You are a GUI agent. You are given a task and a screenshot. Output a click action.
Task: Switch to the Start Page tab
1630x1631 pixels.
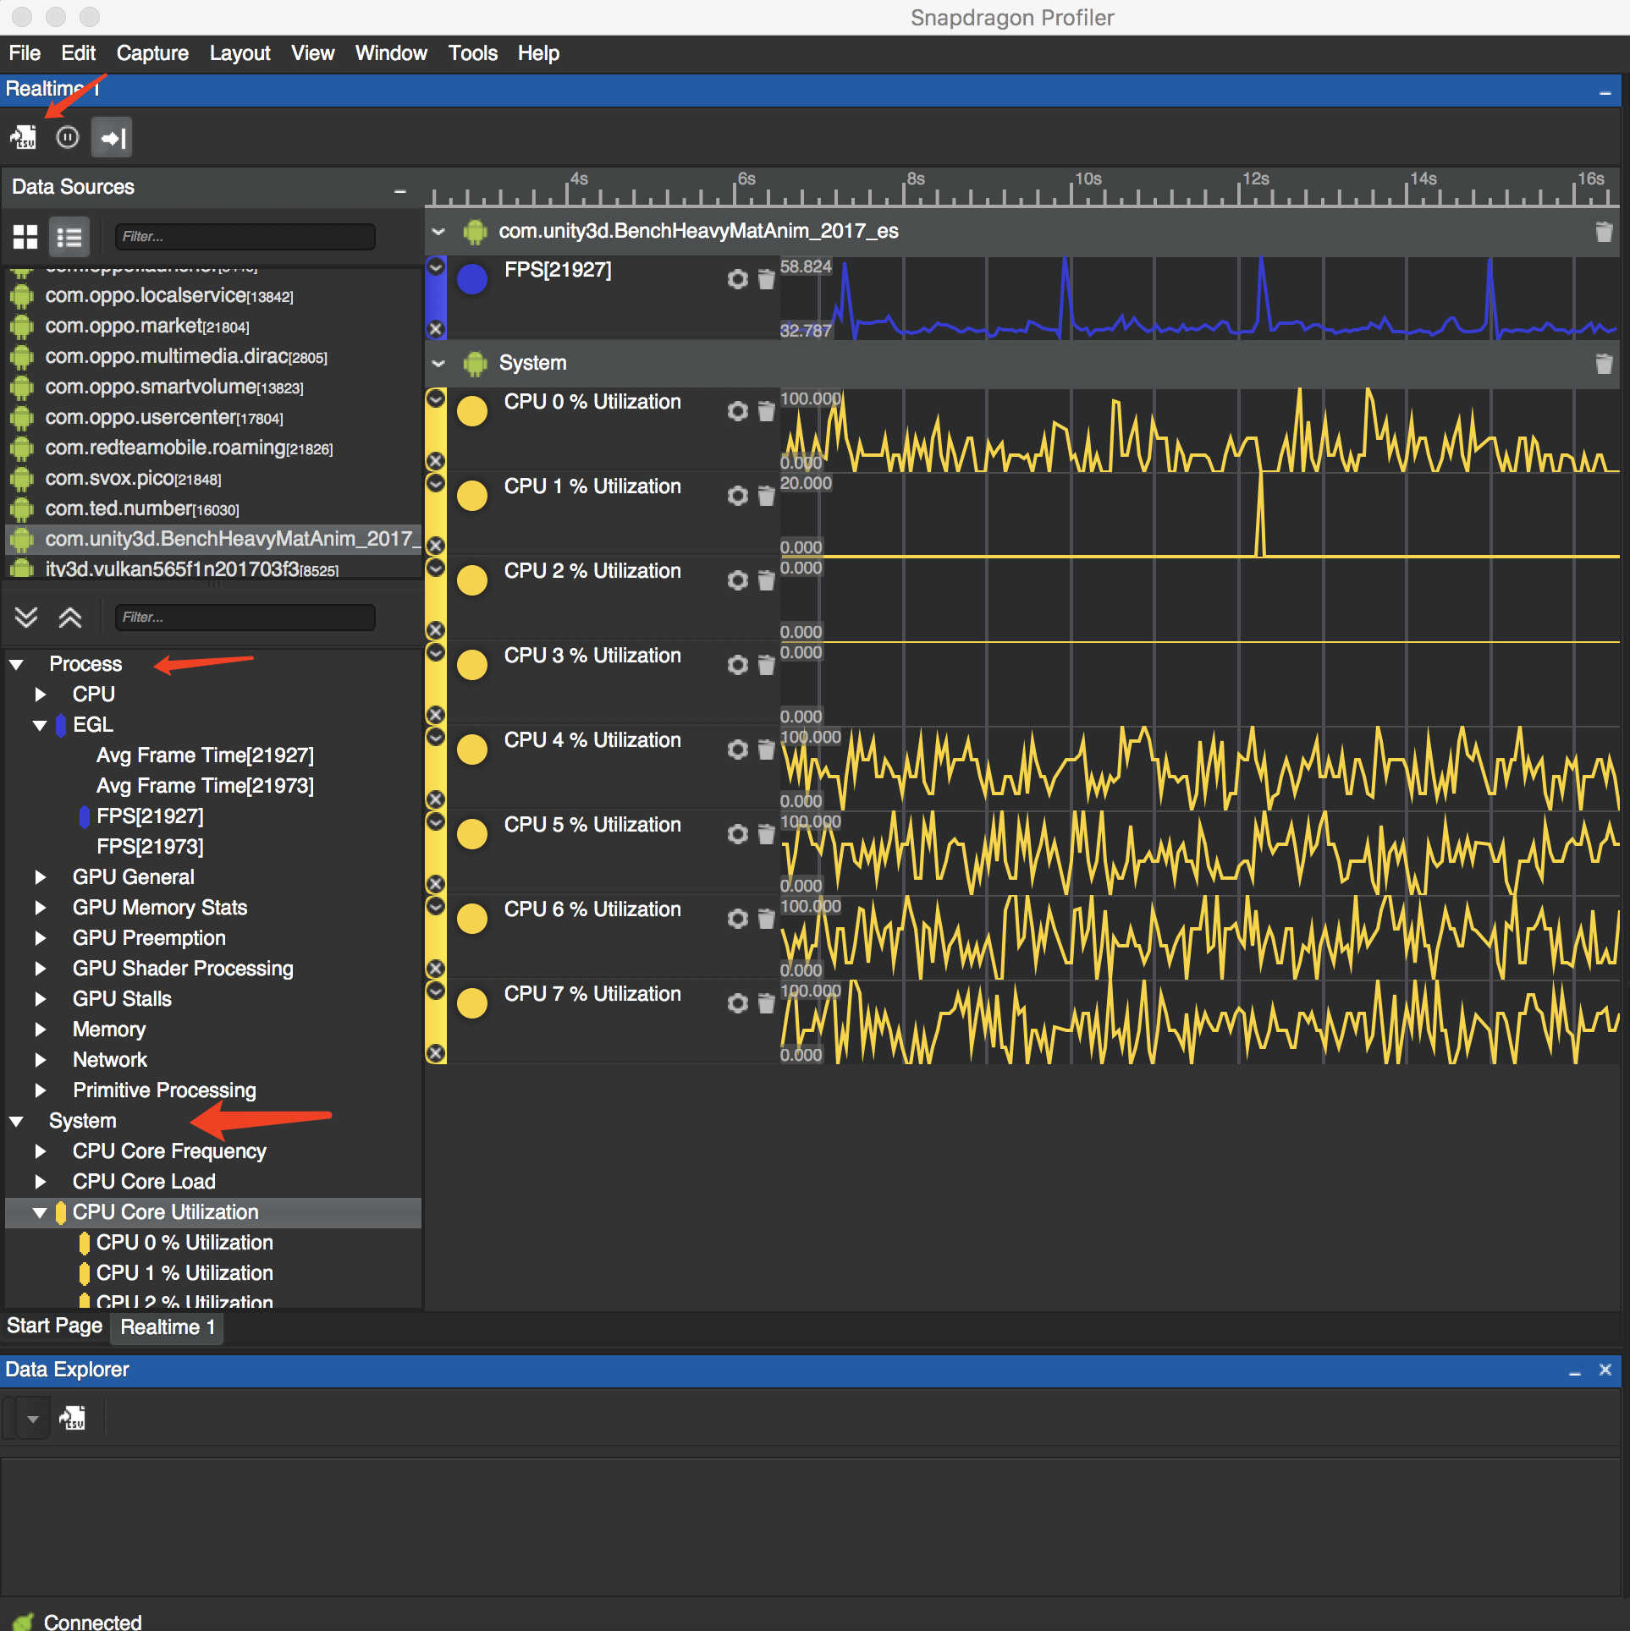(x=54, y=1326)
